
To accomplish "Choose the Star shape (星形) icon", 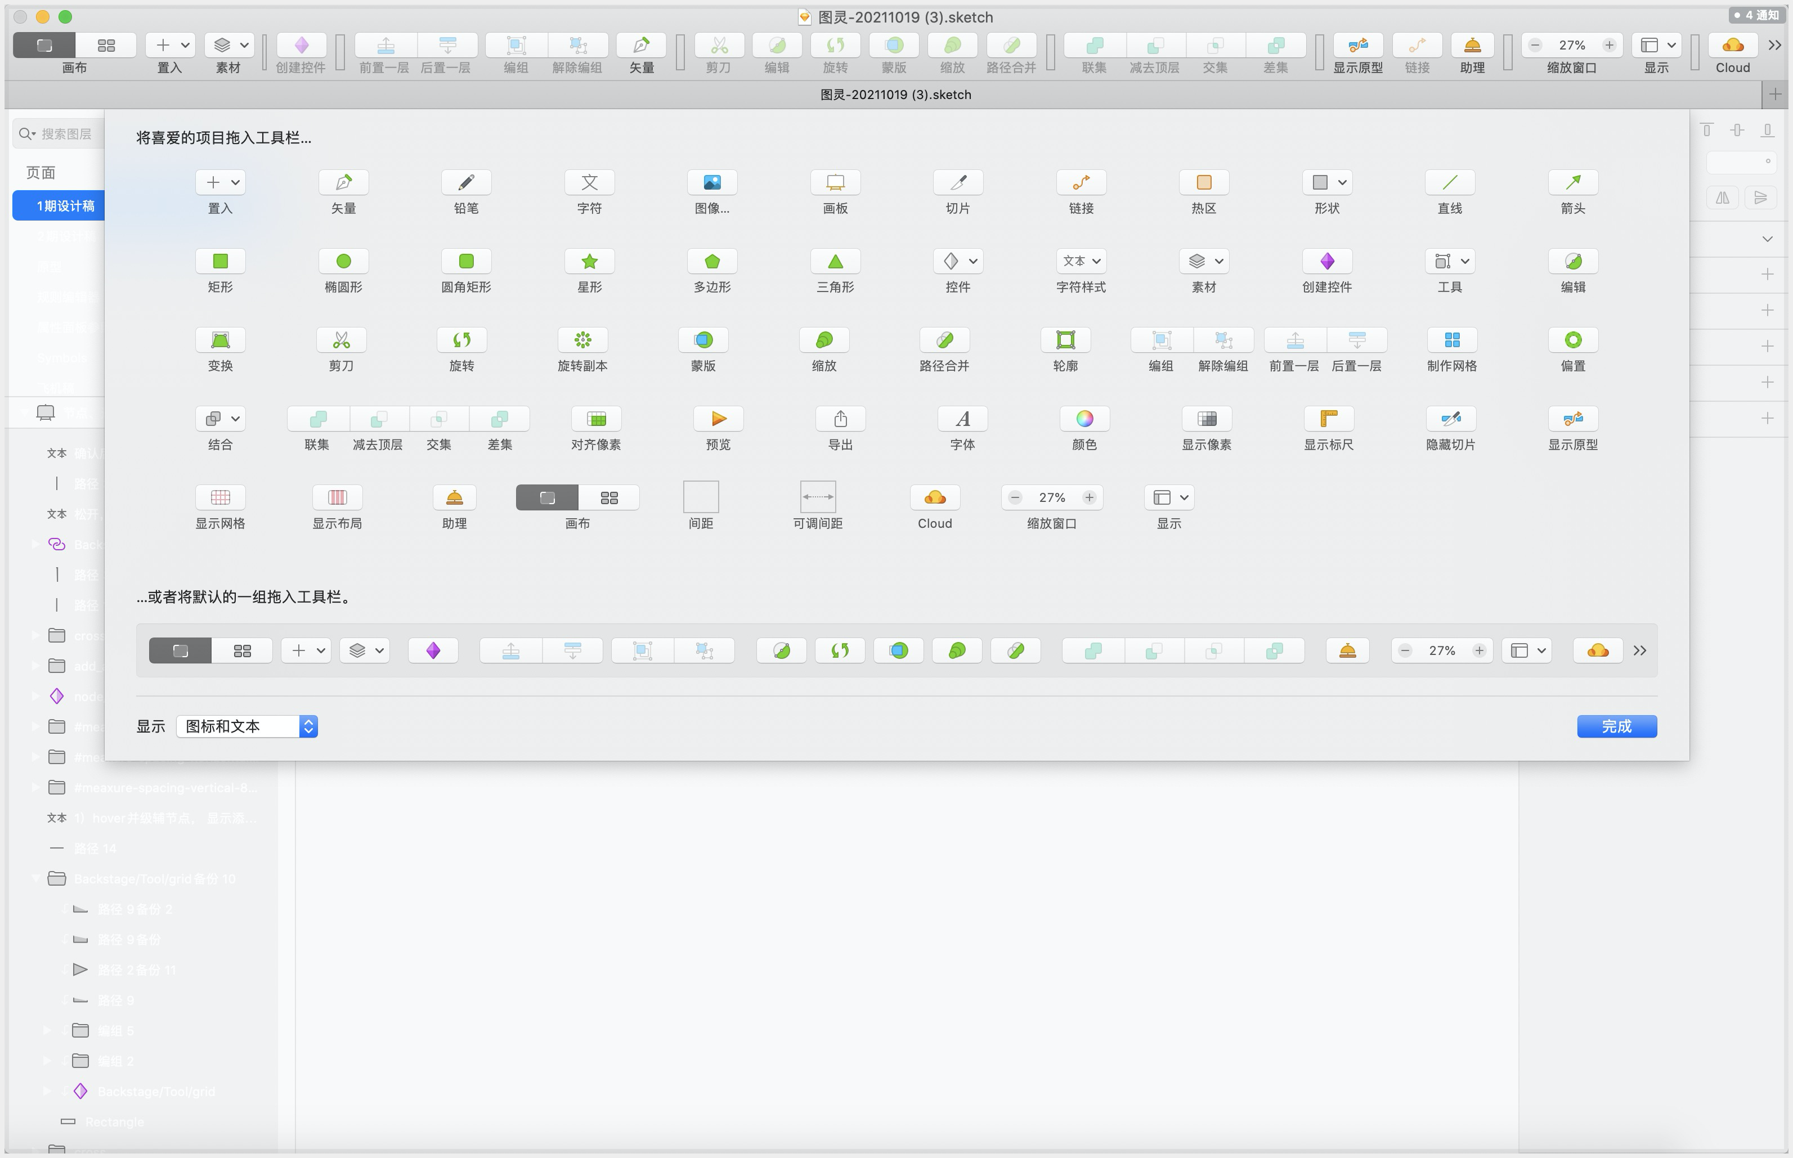I will (589, 262).
